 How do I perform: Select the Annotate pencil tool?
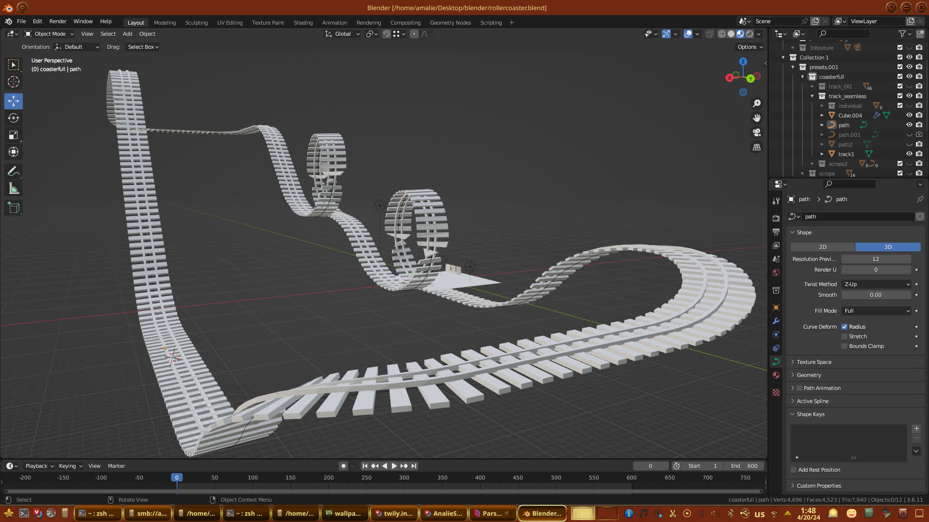tap(14, 172)
